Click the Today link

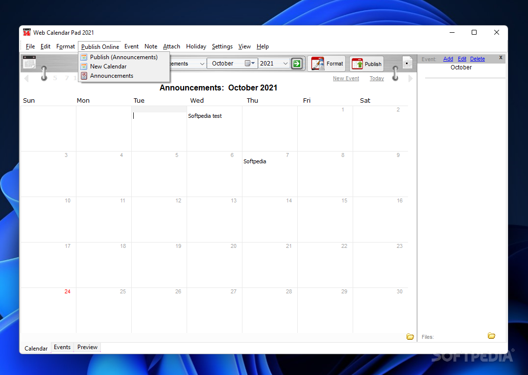point(377,78)
